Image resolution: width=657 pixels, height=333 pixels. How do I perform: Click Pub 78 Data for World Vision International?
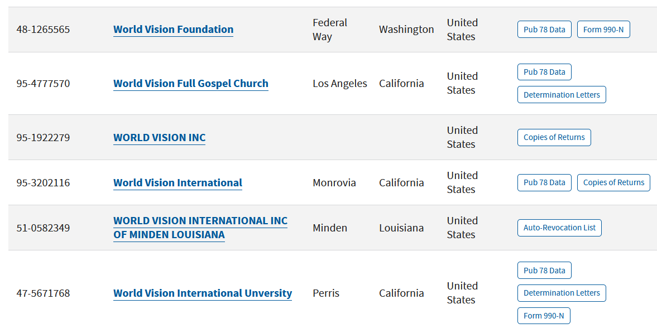[544, 182]
